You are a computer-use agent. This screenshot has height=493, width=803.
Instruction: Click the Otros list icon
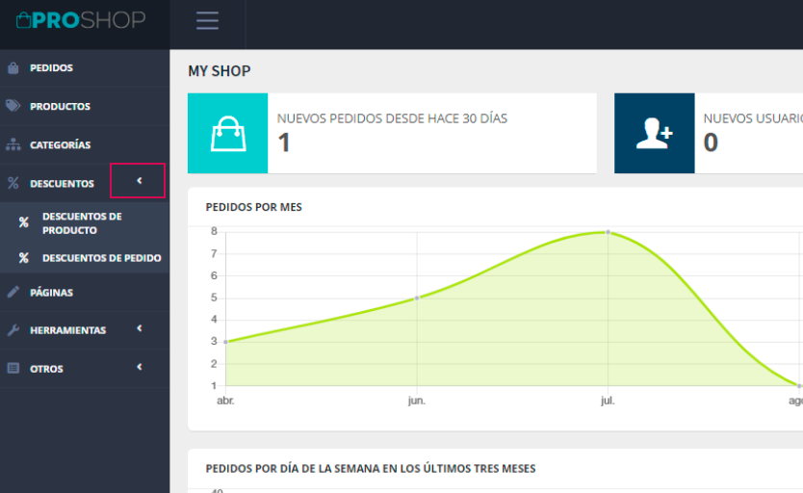pyautogui.click(x=13, y=369)
